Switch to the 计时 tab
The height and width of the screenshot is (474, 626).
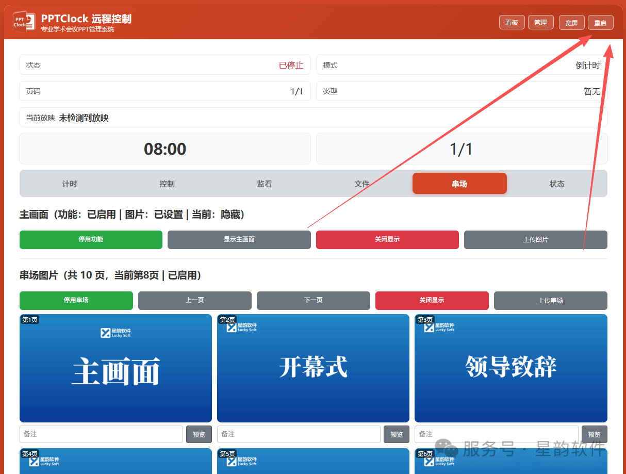coord(70,184)
